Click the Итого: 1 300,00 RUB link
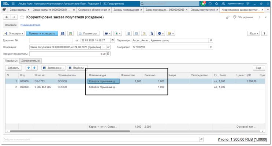The image size is (272, 146). (x=242, y=139)
